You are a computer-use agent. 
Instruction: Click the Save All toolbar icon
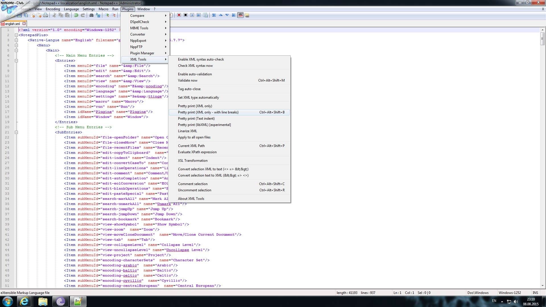26,15
